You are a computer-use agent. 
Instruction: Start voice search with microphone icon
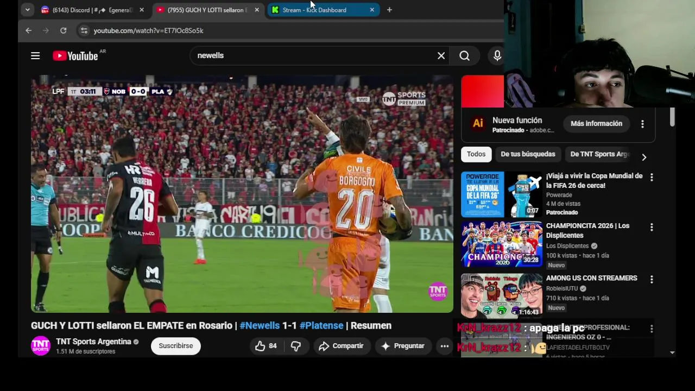click(497, 55)
